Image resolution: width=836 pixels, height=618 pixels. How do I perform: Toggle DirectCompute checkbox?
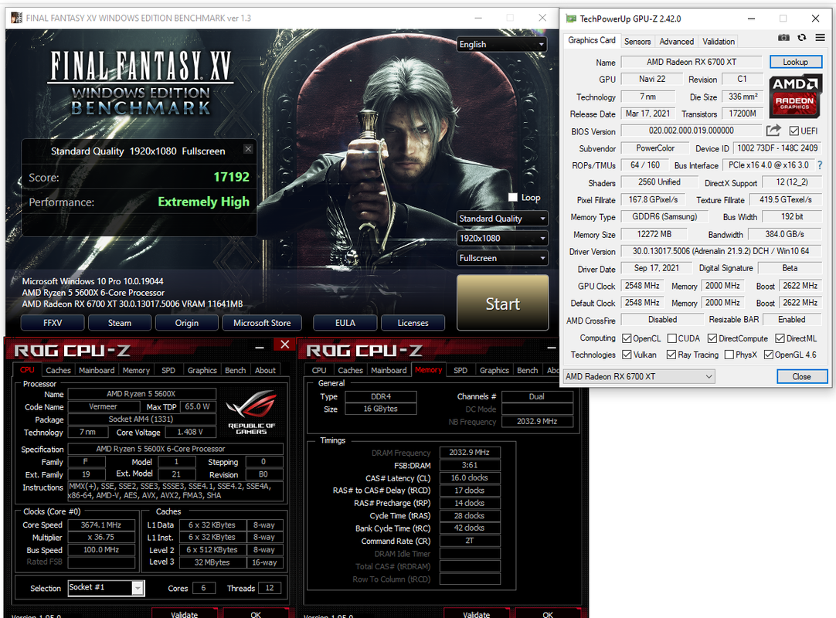(x=712, y=338)
